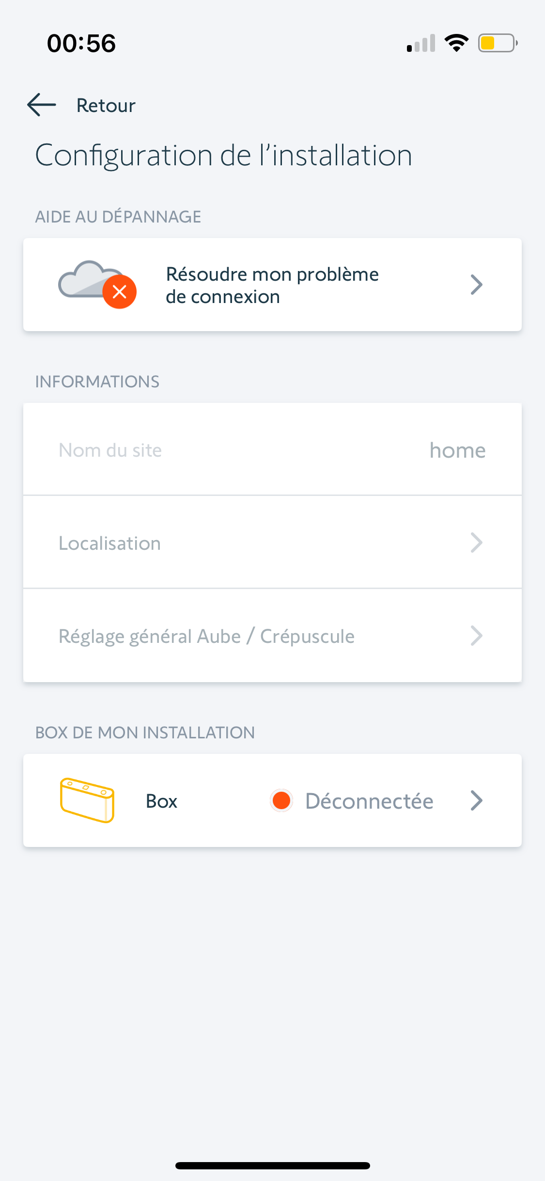Tap the orange Déconnectée status dot

281,800
